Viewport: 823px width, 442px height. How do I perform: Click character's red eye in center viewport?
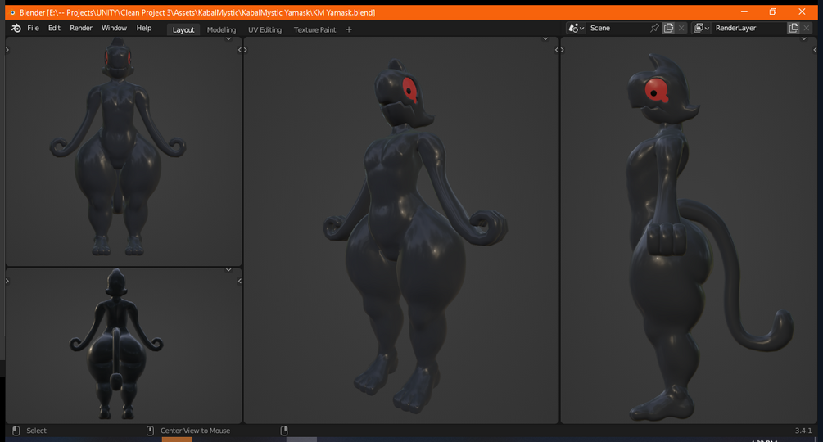pyautogui.click(x=410, y=89)
